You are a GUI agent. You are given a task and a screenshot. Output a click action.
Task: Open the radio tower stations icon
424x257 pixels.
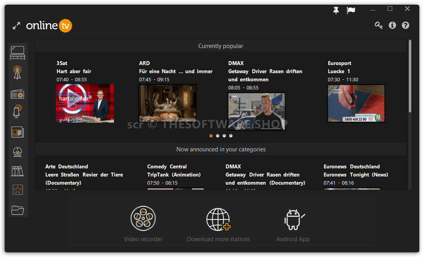(17, 73)
